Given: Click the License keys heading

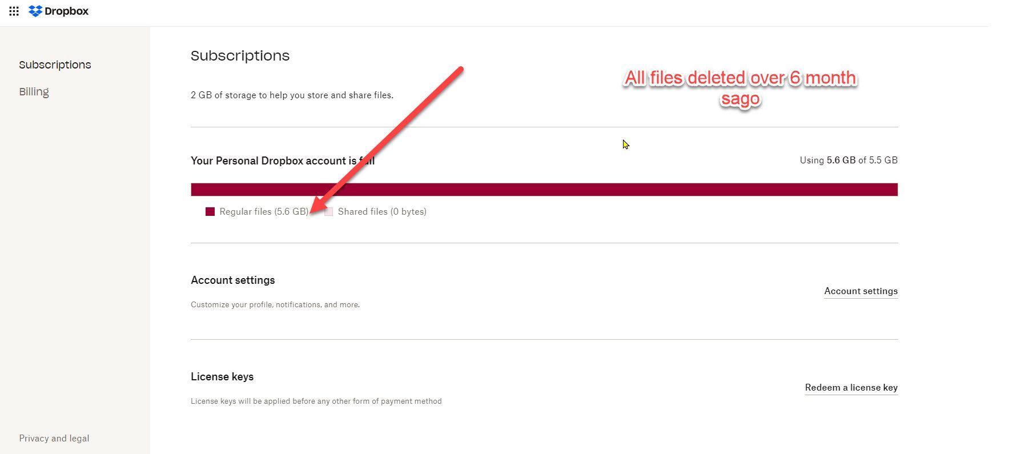Looking at the screenshot, I should pyautogui.click(x=222, y=377).
